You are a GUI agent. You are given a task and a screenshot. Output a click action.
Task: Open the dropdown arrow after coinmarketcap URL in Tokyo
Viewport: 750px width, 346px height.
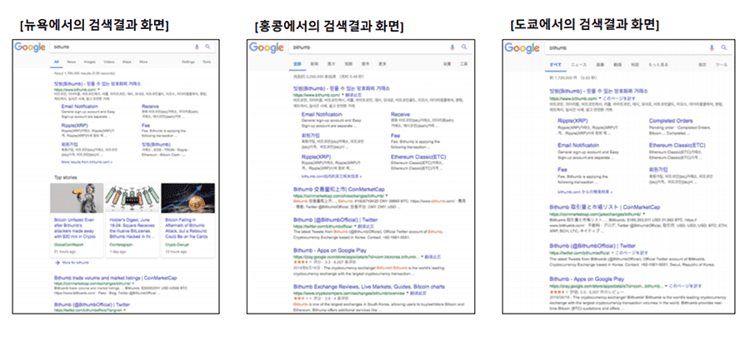pyautogui.click(x=645, y=215)
